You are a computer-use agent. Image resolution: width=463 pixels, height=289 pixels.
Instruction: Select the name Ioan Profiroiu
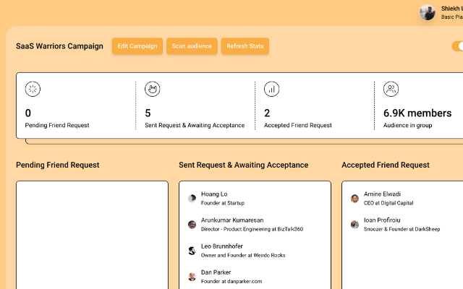pyautogui.click(x=382, y=220)
